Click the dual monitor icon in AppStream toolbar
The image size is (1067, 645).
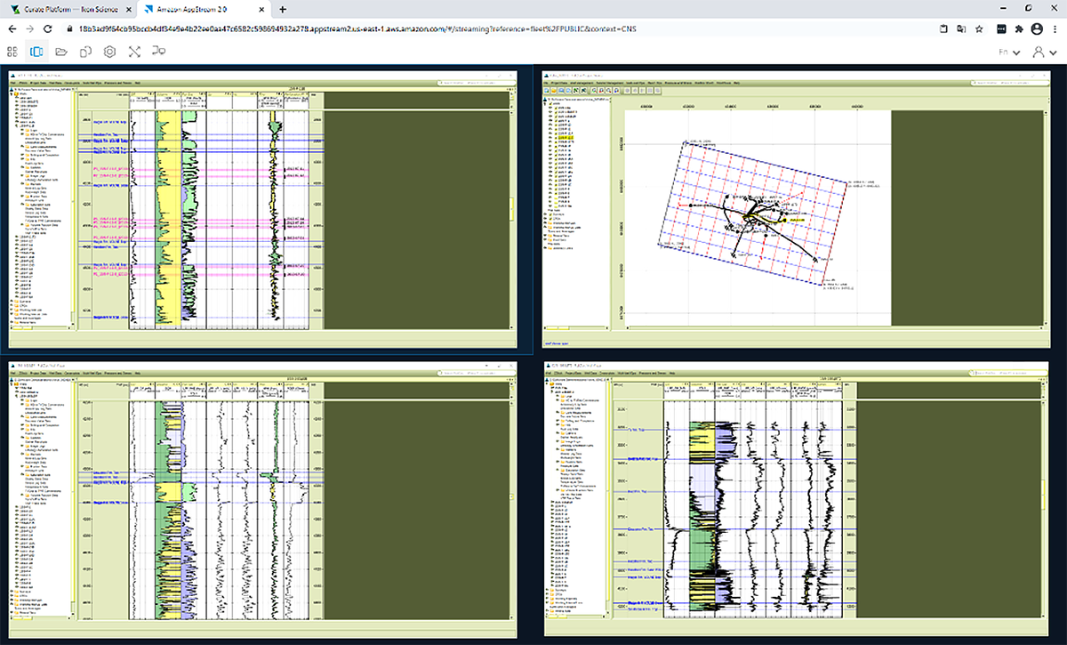click(x=159, y=52)
